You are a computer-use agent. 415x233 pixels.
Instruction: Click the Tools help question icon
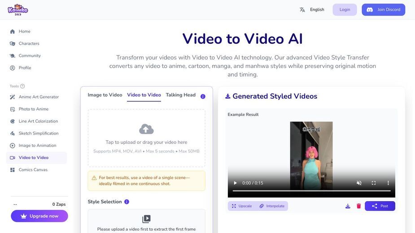click(22, 86)
